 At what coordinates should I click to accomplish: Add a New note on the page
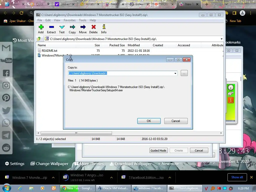[x=168, y=163]
